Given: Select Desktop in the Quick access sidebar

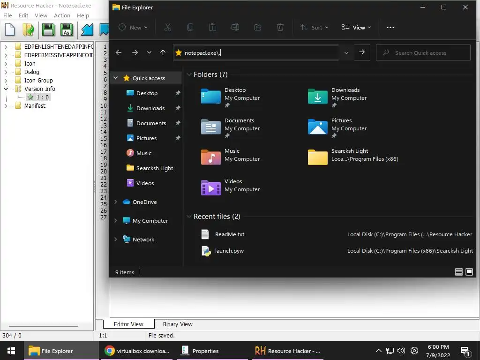Looking at the screenshot, I should click(x=147, y=93).
